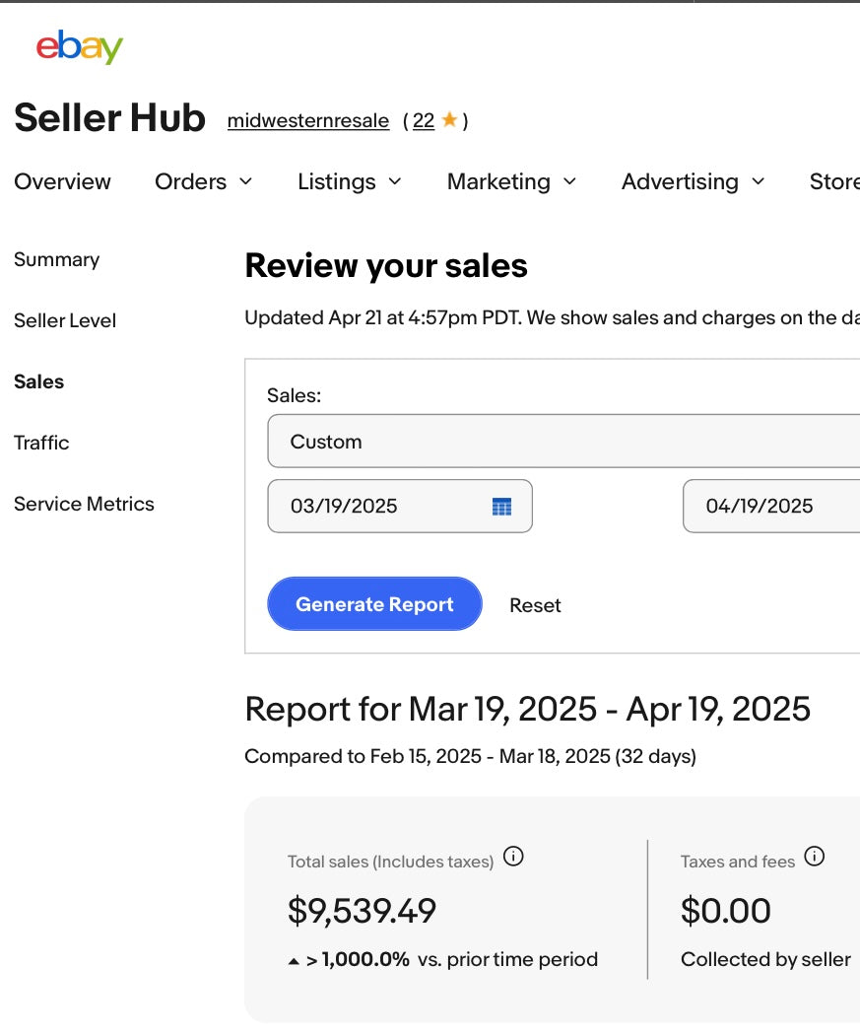The image size is (860, 1036).
Task: Click the Seller Hub title
Action: (109, 117)
